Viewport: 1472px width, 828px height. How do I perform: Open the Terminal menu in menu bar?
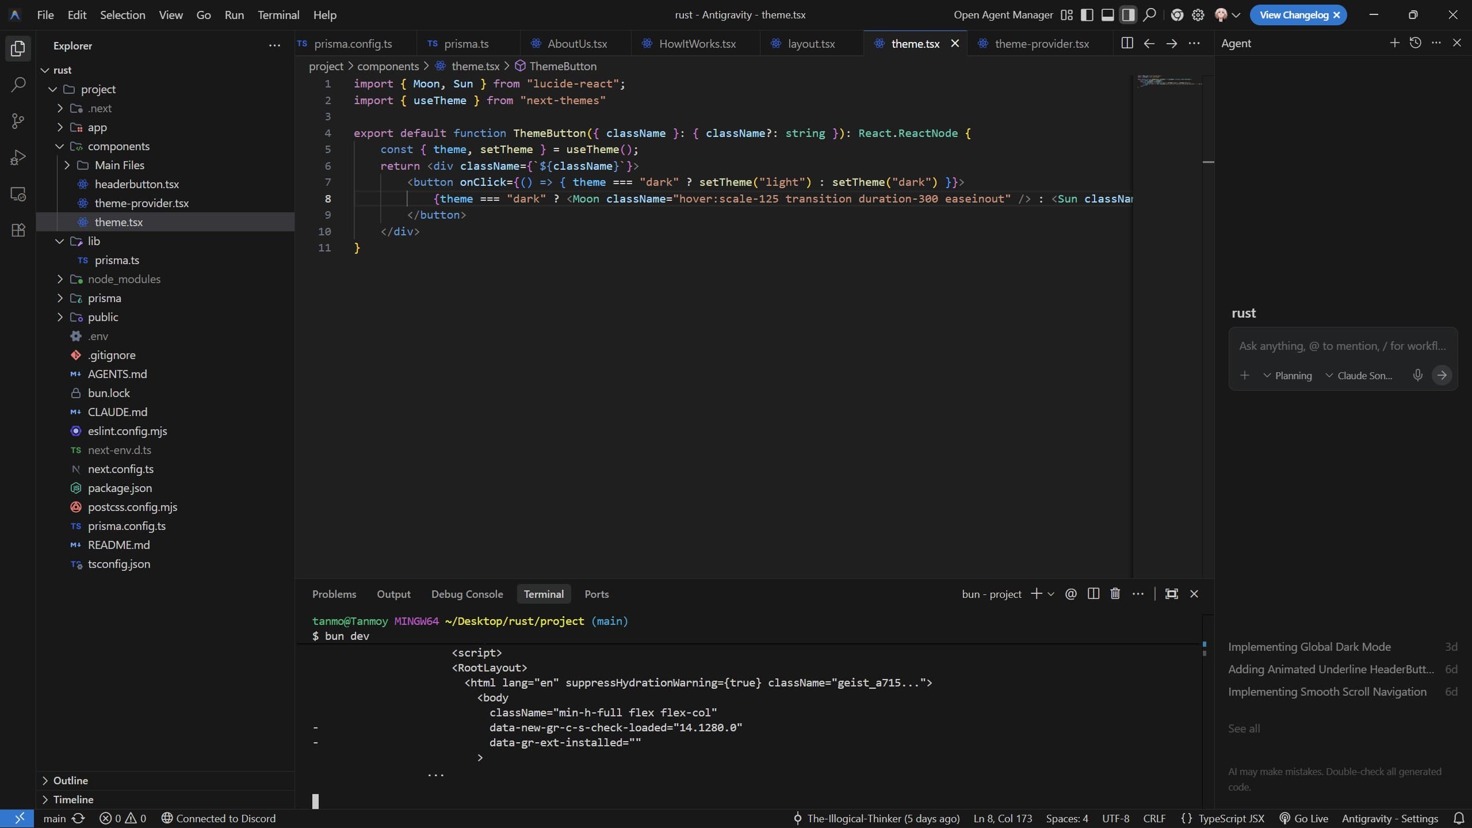278,15
